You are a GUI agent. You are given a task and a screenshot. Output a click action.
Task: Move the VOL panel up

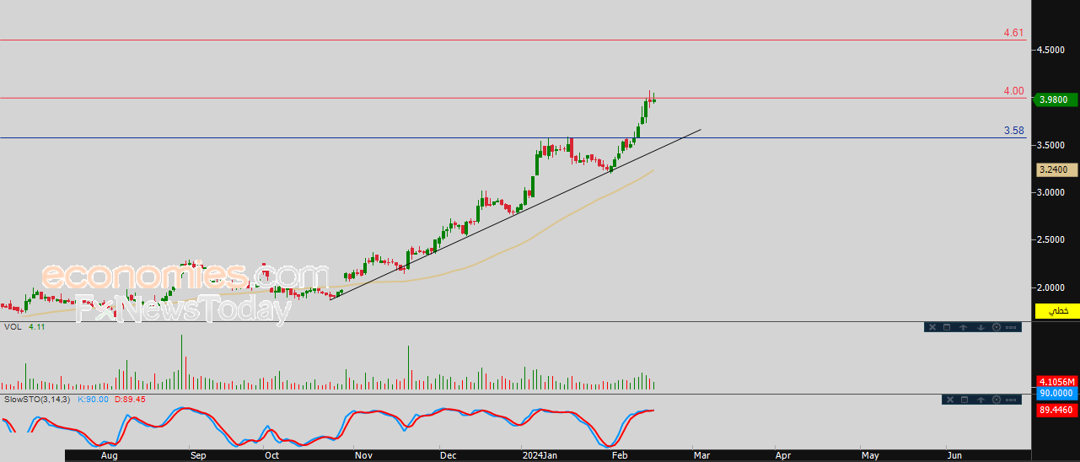pyautogui.click(x=963, y=327)
